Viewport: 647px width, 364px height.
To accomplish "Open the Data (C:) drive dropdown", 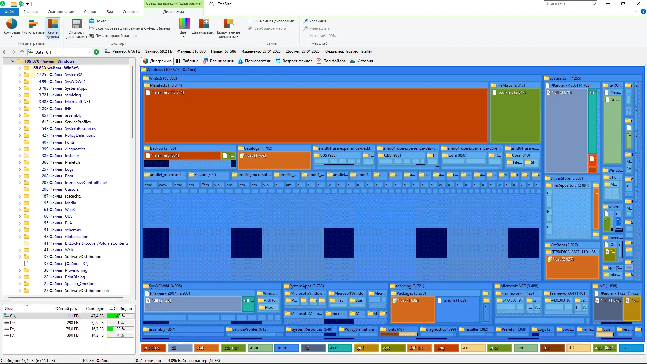I will point(89,52).
